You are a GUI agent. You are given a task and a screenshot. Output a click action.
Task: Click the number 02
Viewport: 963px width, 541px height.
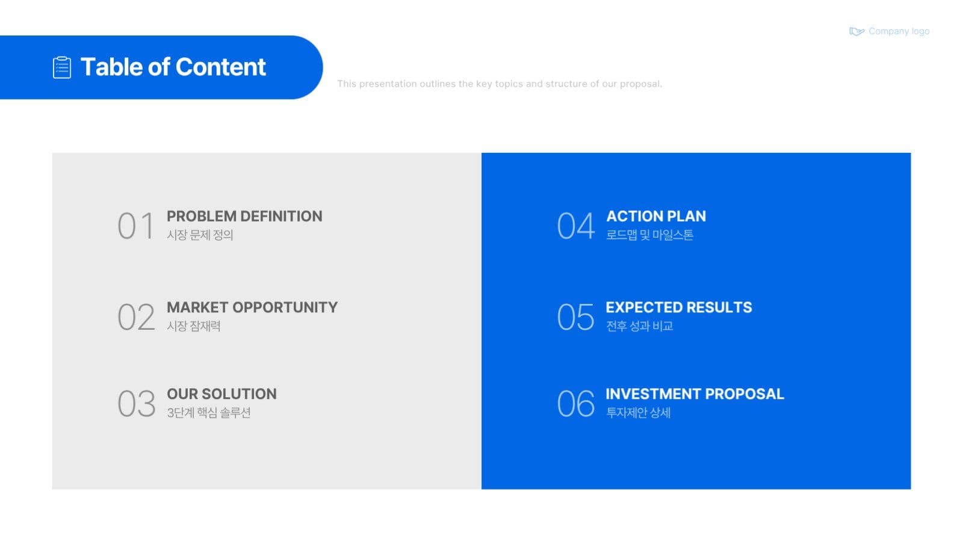tap(136, 317)
